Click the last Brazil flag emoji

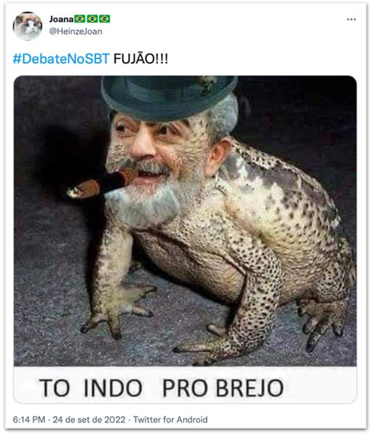tap(105, 19)
